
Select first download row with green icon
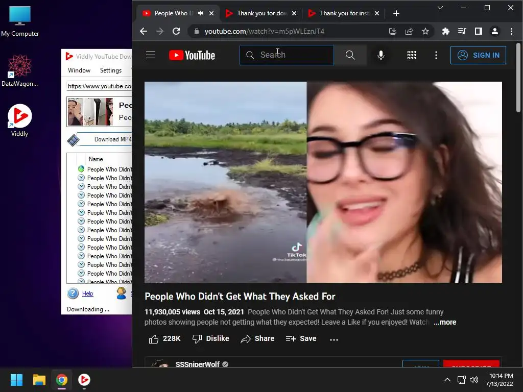pos(104,169)
